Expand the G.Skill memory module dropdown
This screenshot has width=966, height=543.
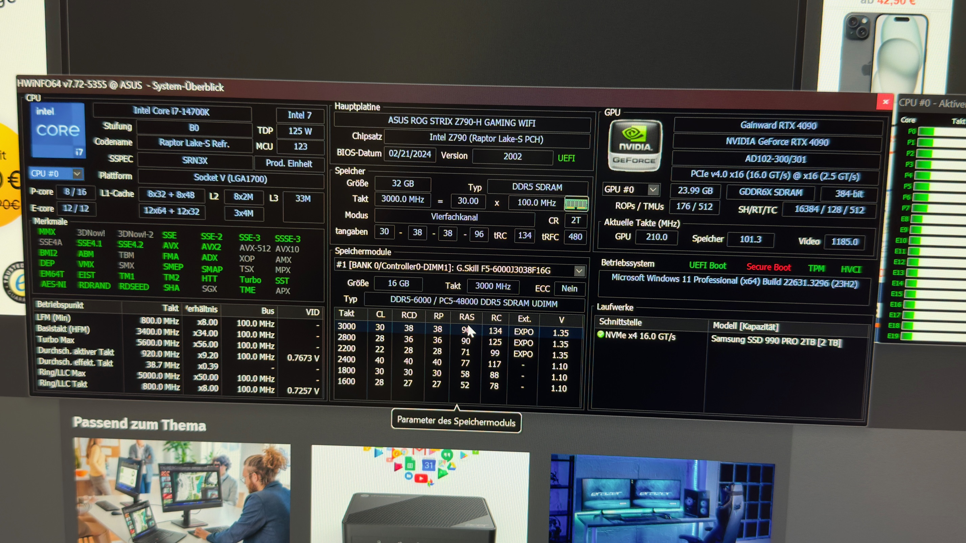point(579,270)
